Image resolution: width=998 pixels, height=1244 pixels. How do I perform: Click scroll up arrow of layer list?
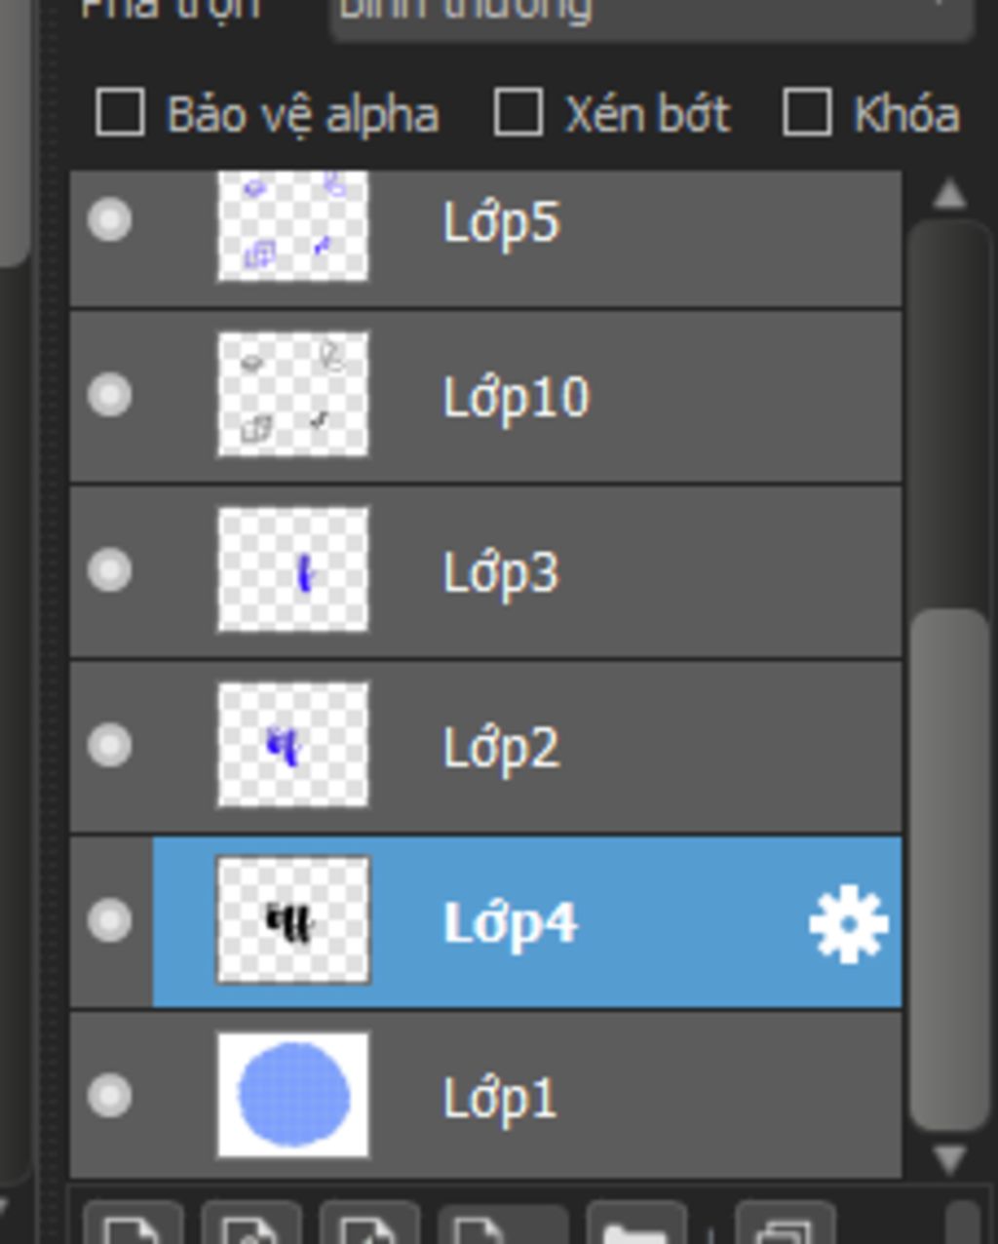click(949, 194)
